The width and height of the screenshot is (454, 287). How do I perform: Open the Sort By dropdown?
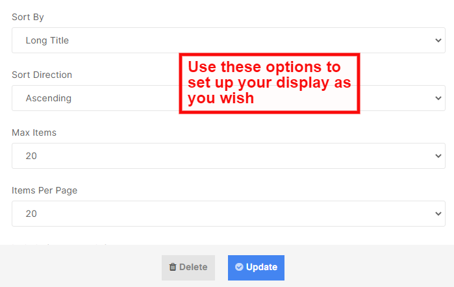(228, 40)
